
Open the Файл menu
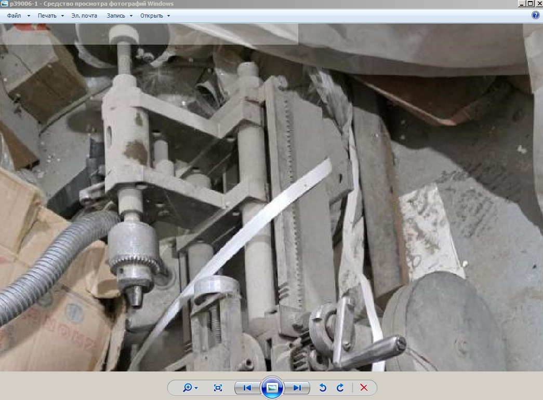point(18,16)
